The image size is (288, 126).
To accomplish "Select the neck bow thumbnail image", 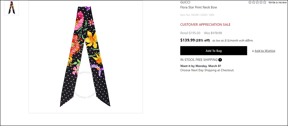I will tap(12, 8).
